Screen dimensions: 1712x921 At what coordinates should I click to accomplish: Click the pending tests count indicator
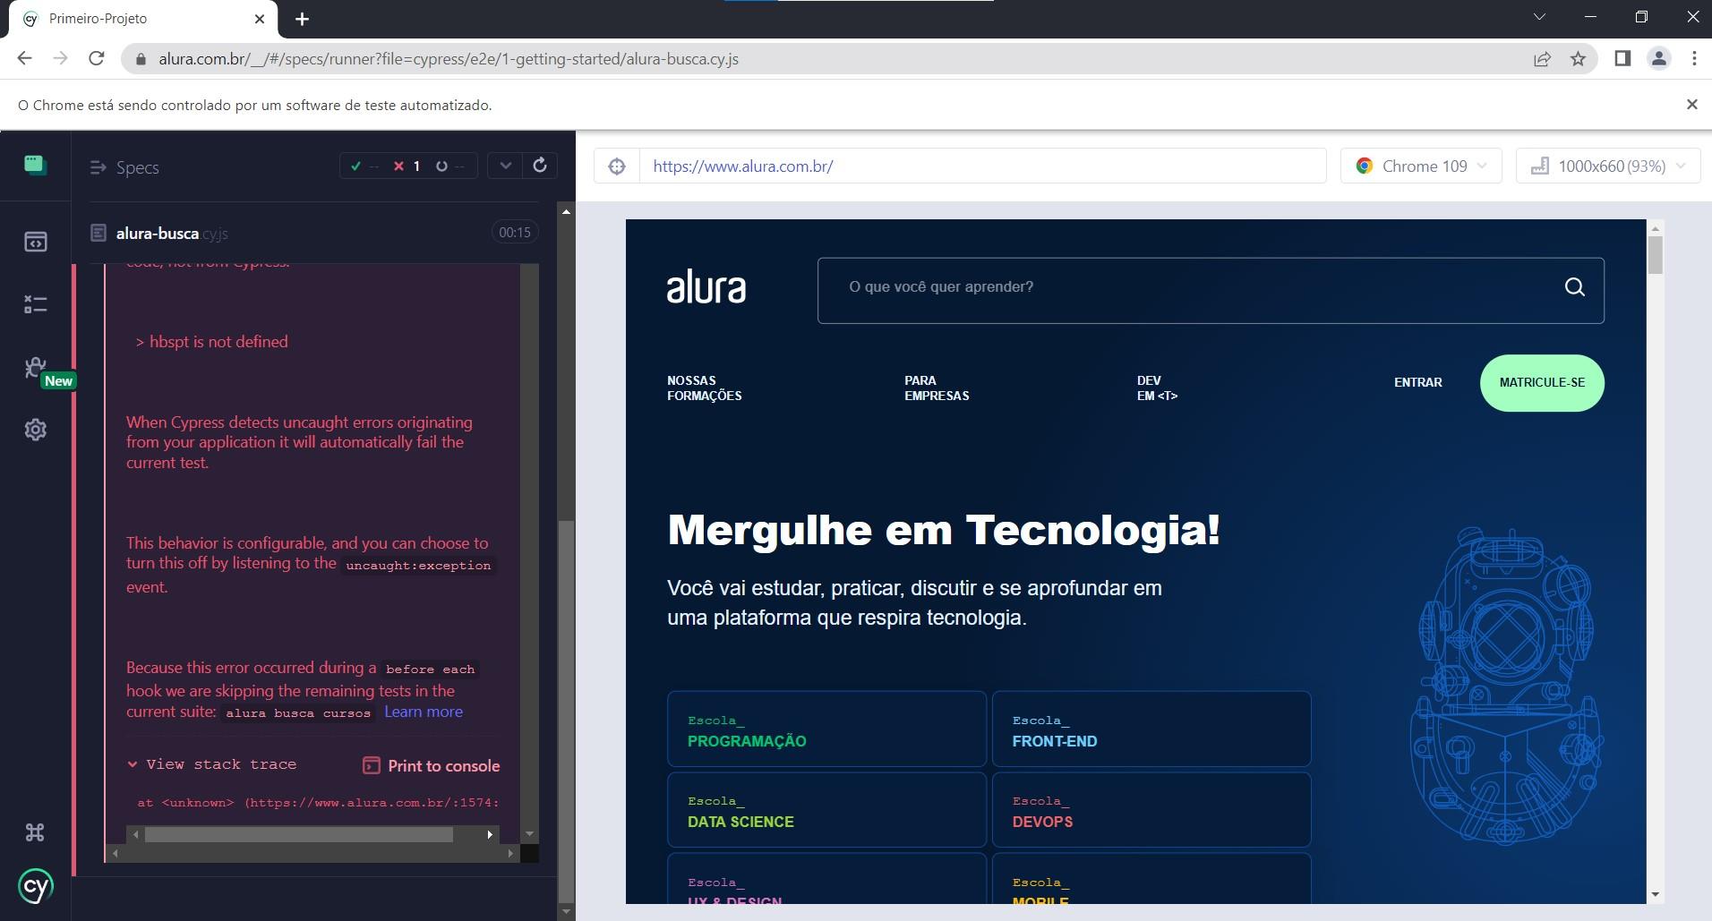(449, 166)
